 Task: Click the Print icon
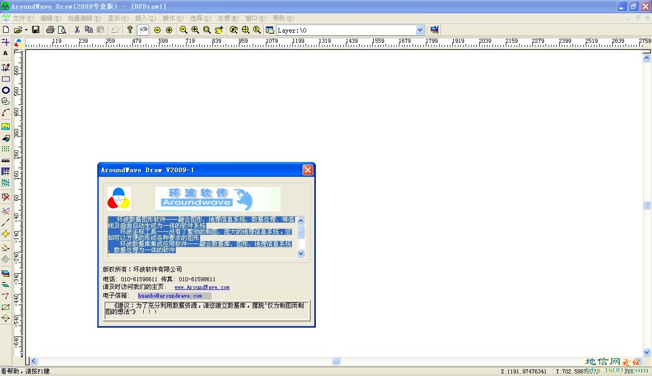coord(50,30)
